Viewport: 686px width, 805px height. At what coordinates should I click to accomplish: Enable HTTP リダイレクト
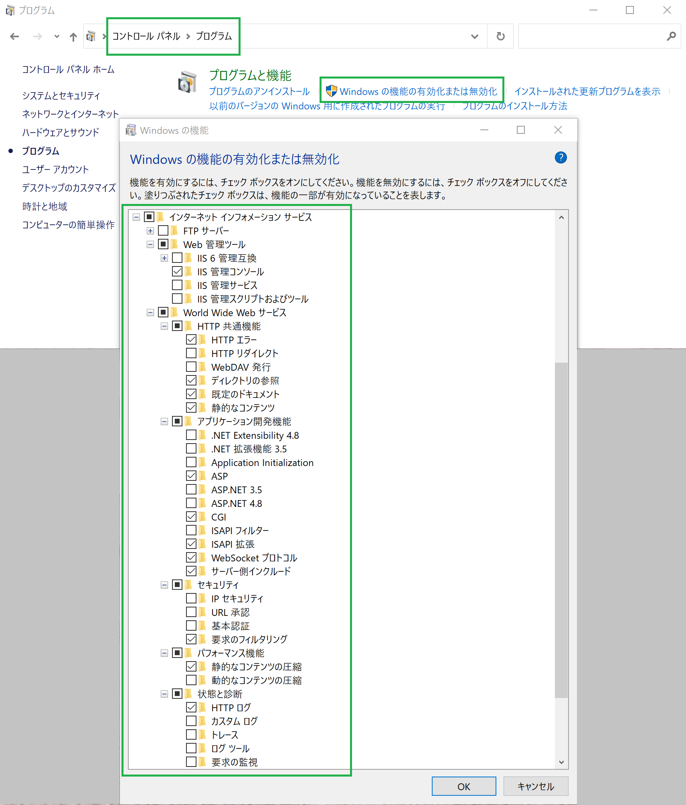coord(191,353)
